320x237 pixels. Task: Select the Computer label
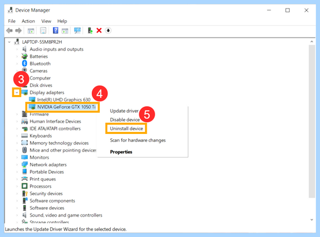(40, 78)
